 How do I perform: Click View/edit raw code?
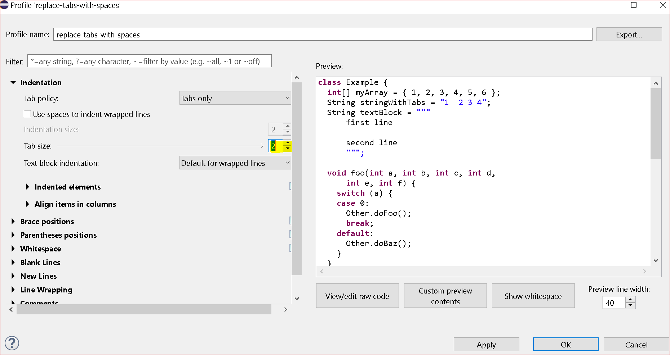tap(357, 296)
